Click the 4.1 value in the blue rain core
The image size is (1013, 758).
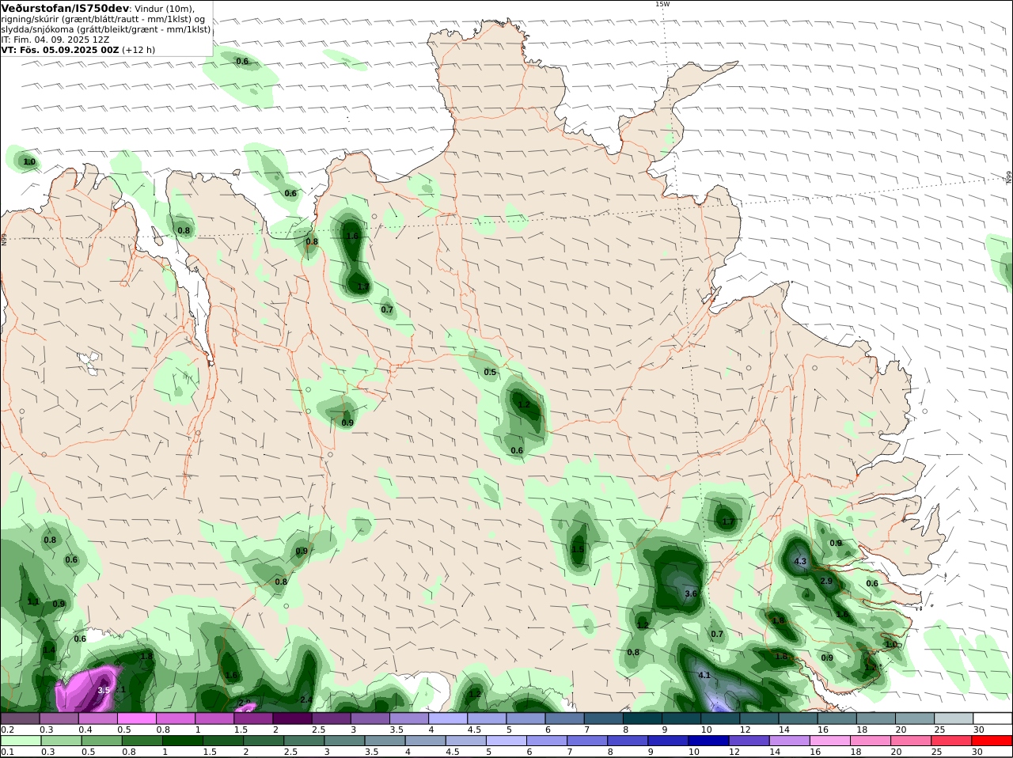(704, 676)
